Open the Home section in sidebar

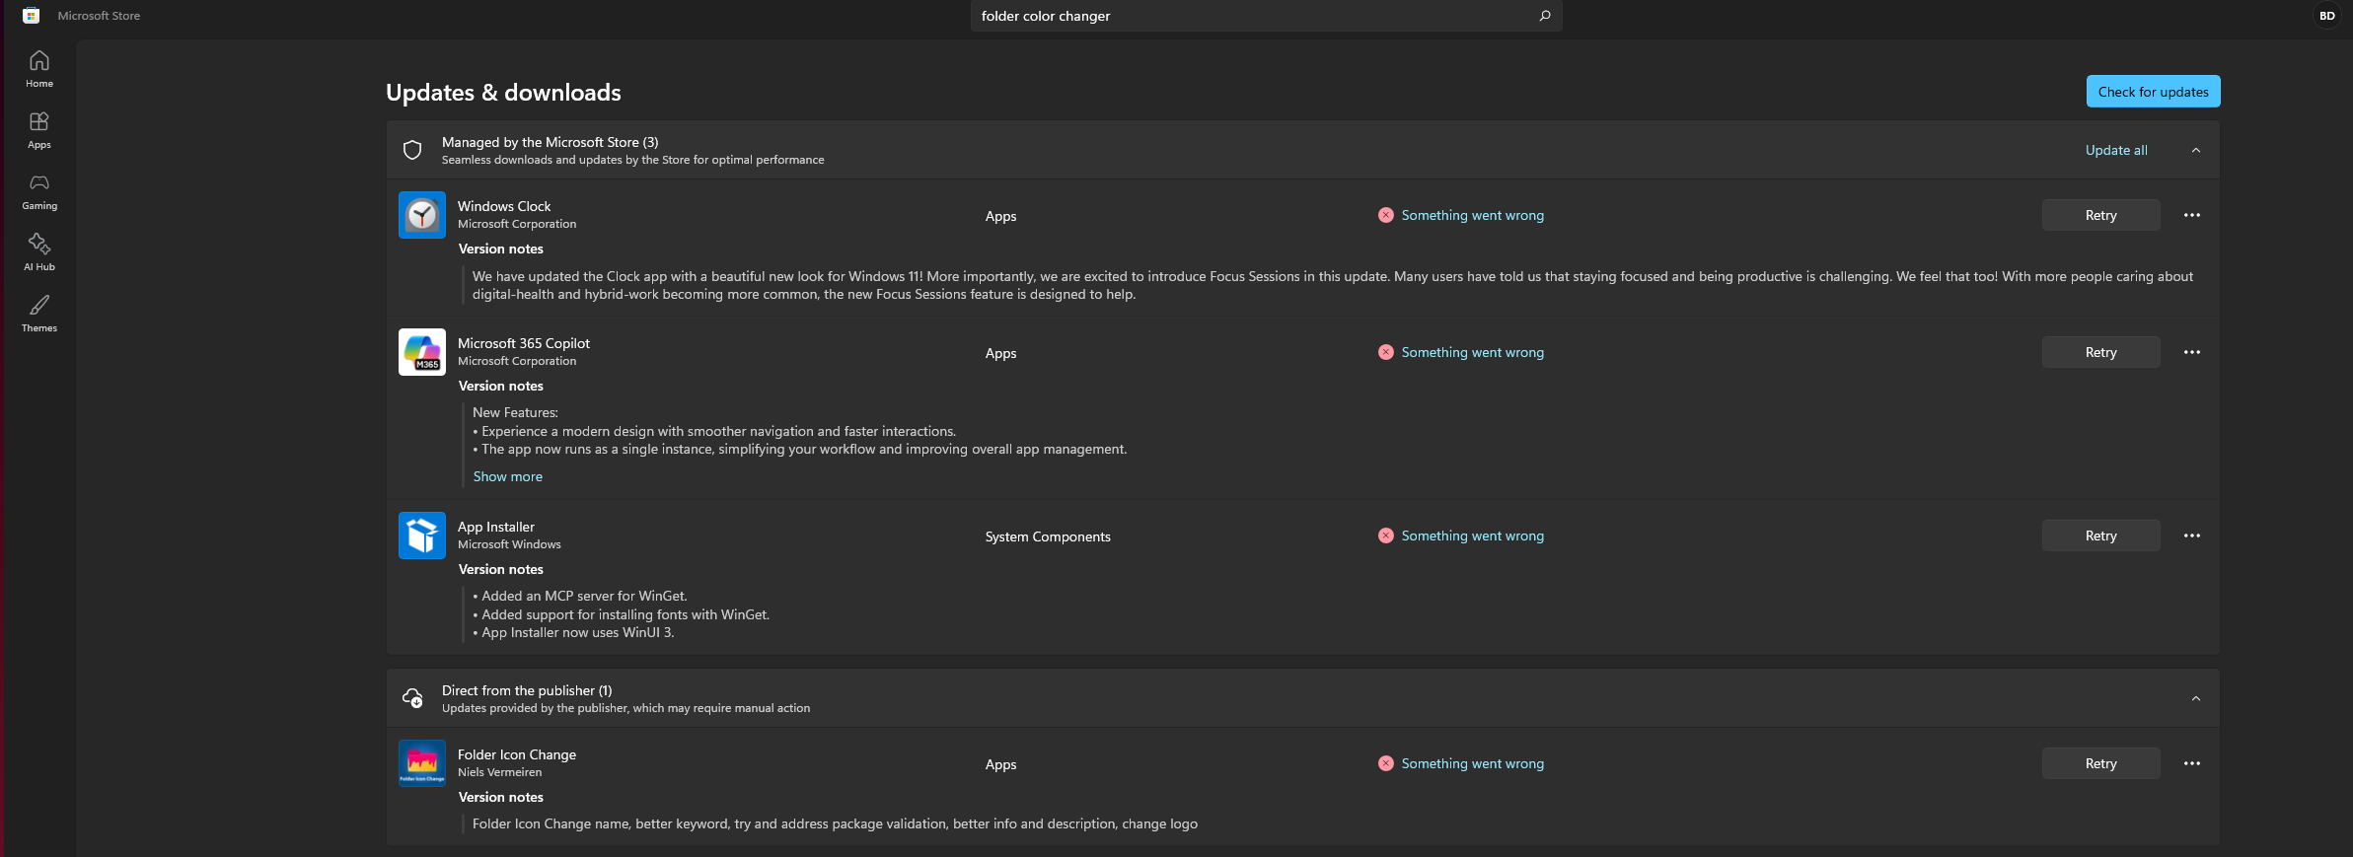pos(39,69)
